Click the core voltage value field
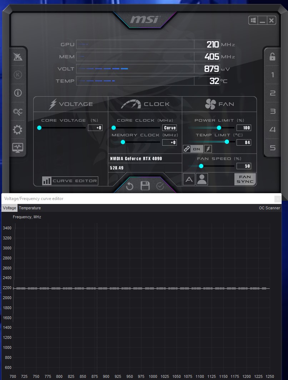Image resolution: width=288 pixels, height=380 pixels. click(x=95, y=128)
